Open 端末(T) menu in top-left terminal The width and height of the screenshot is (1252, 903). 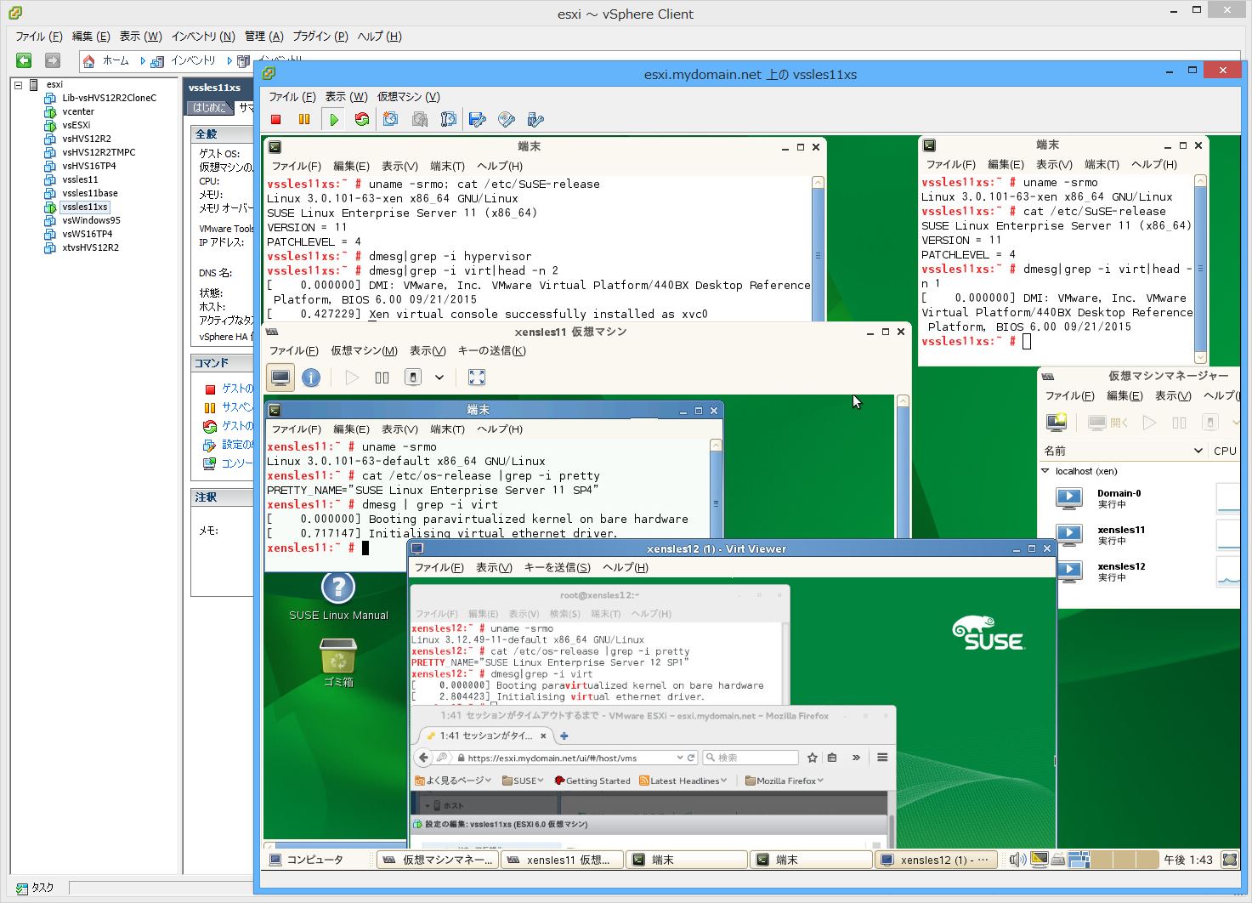click(x=447, y=166)
